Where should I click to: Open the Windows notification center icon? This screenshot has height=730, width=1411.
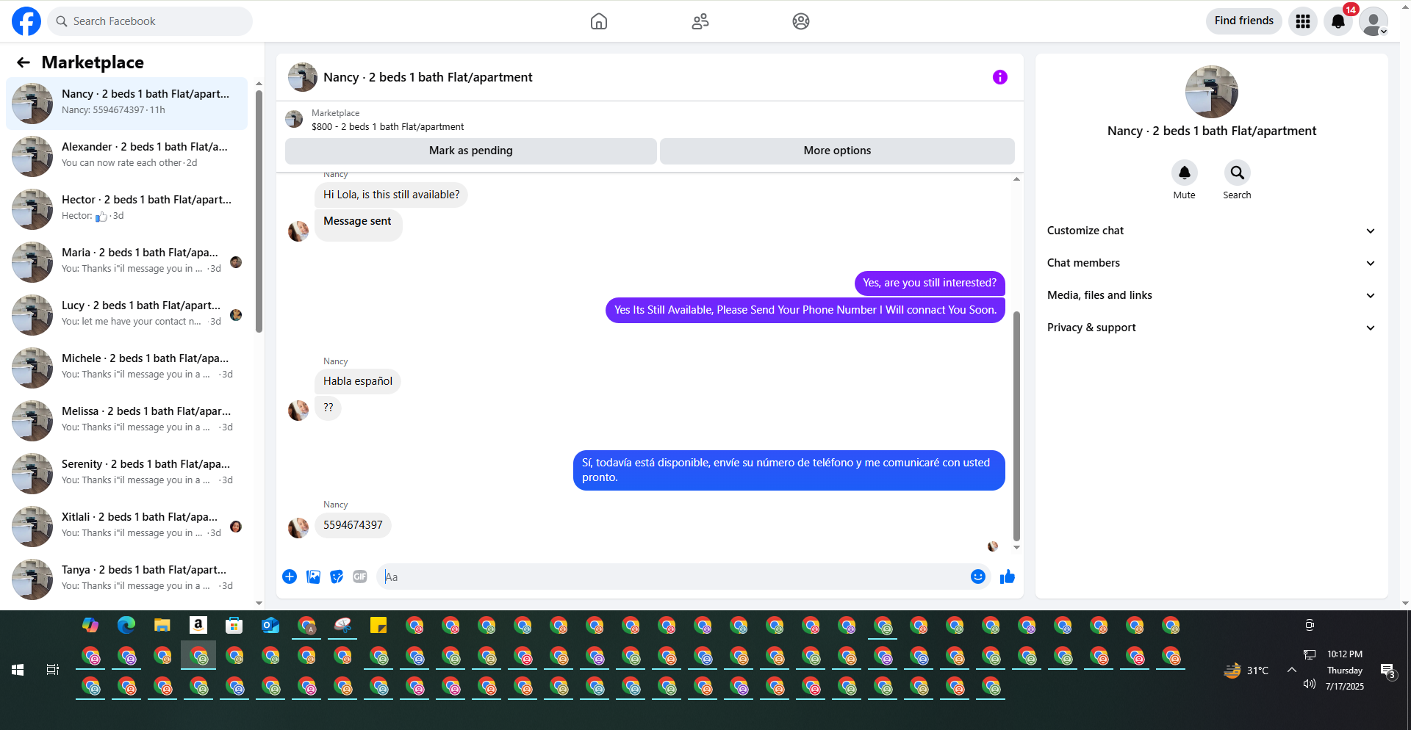pyautogui.click(x=1387, y=670)
